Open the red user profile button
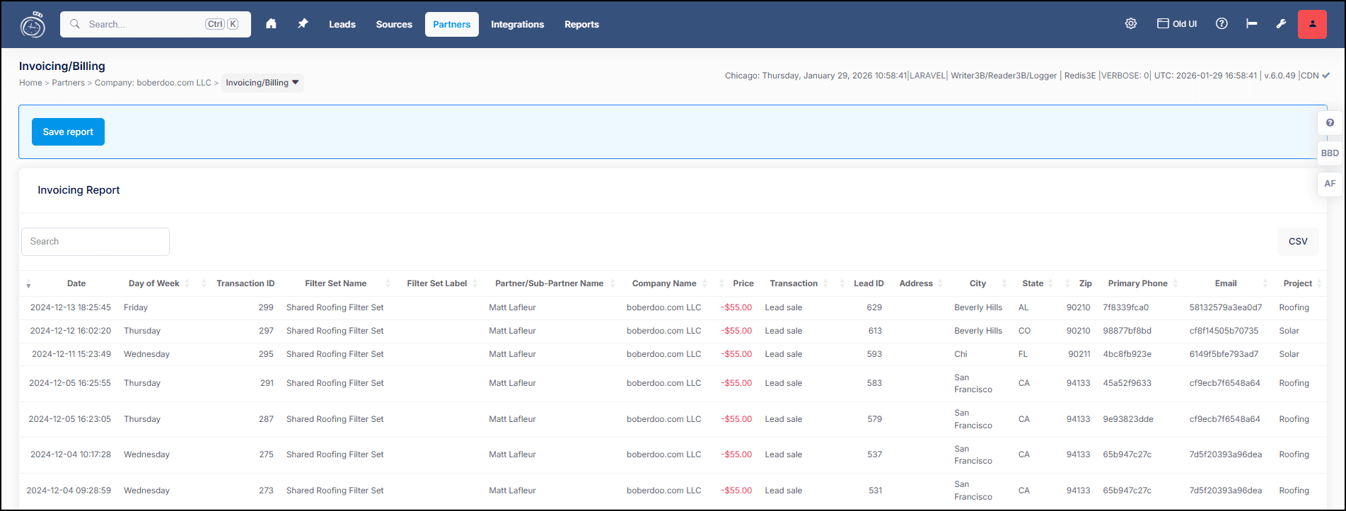1346x511 pixels. point(1312,24)
